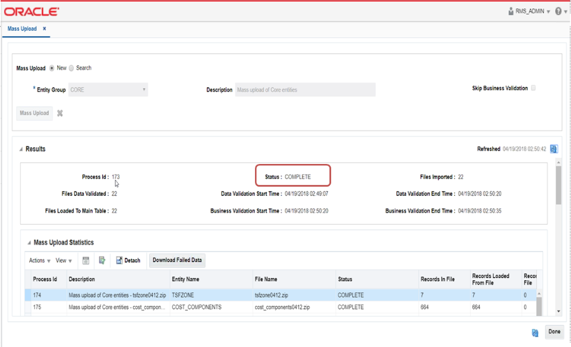Click the freeze column icon in statistics toolbar
This screenshot has height=347, width=571.
click(86, 260)
